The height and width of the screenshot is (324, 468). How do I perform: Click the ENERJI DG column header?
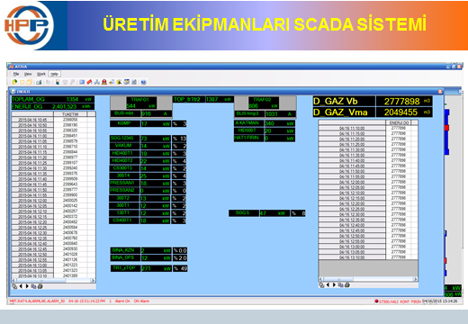[399, 122]
